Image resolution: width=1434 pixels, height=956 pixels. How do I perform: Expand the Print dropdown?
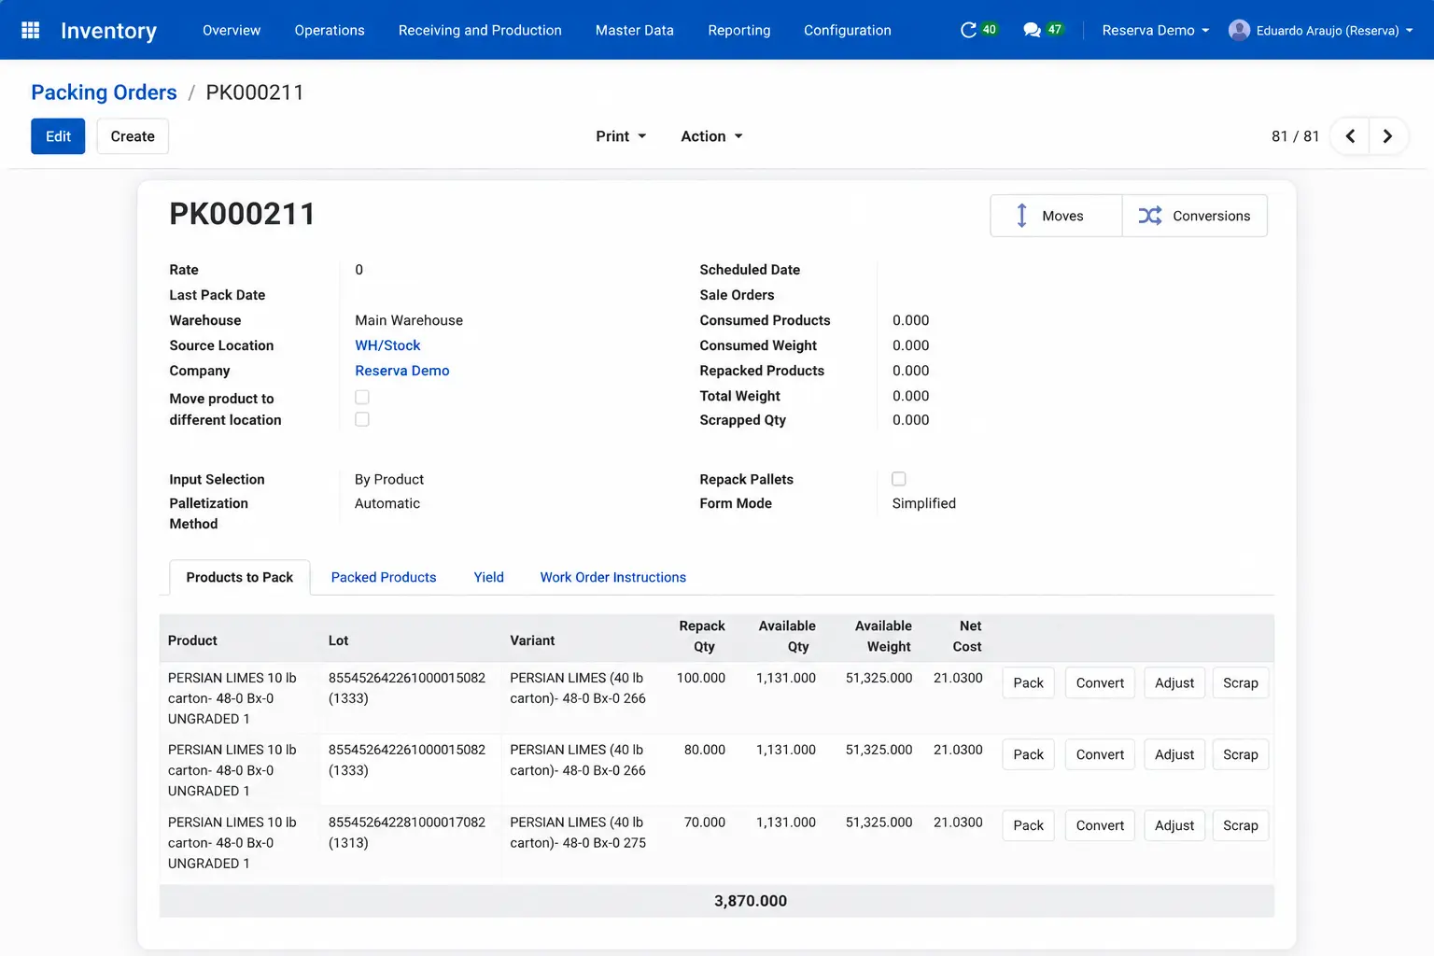coord(621,136)
